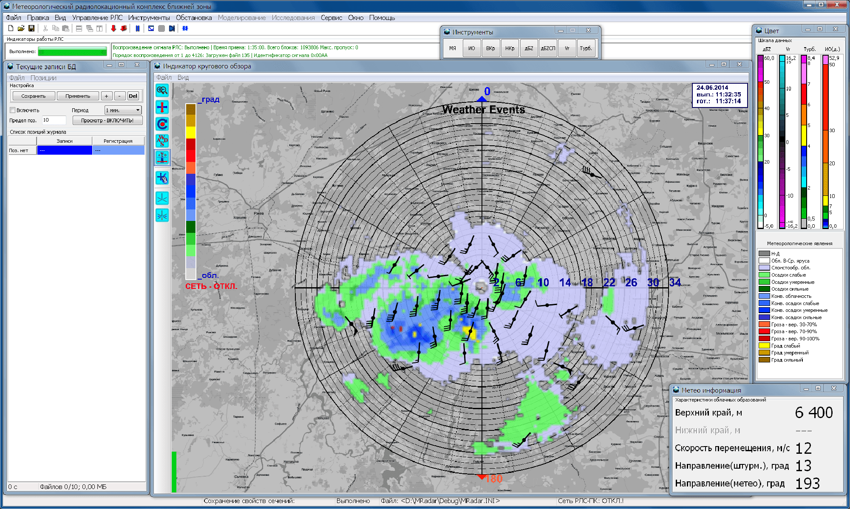Open the Помощь menu

382,17
